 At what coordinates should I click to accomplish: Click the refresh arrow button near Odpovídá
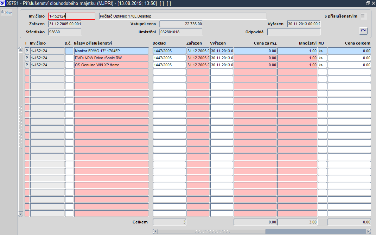(x=363, y=31)
